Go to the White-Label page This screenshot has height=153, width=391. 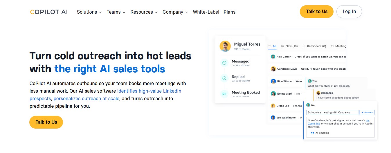click(x=206, y=12)
